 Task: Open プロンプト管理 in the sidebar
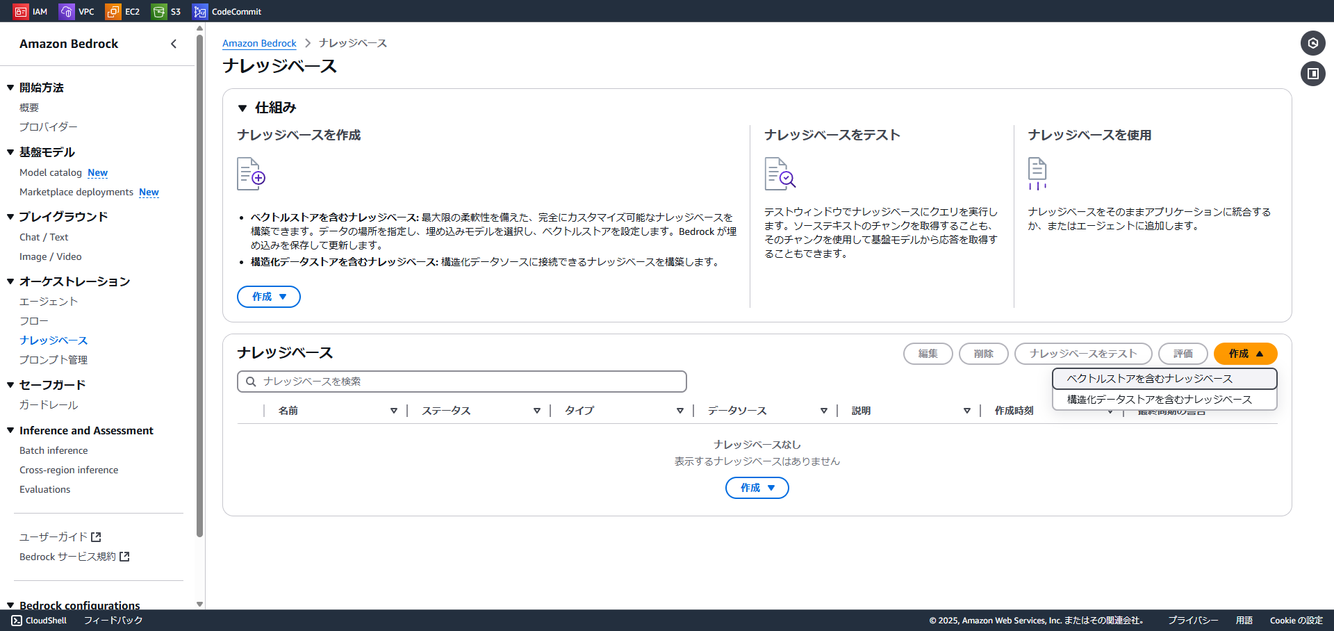tap(53, 360)
